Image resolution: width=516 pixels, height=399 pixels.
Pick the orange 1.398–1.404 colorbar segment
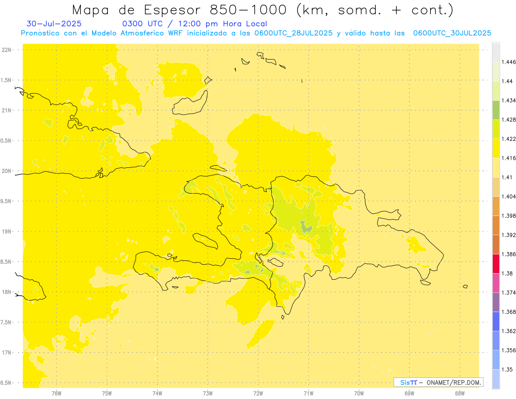pyautogui.click(x=496, y=206)
